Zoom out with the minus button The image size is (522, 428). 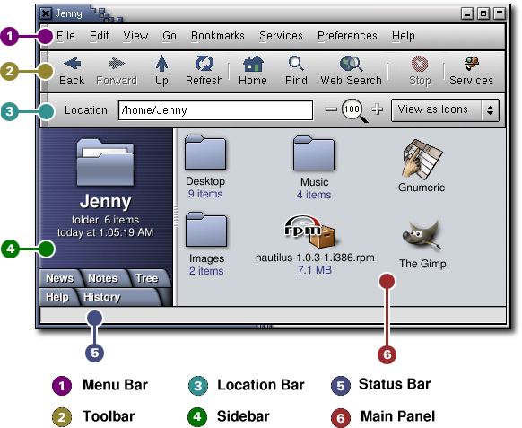point(331,109)
